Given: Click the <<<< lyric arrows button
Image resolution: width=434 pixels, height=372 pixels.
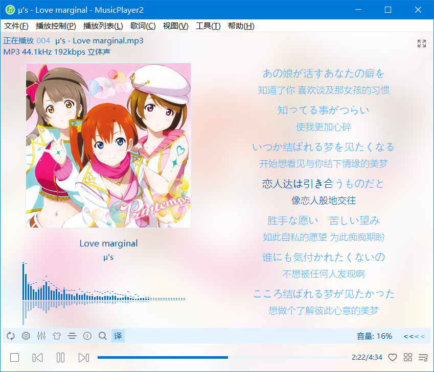Looking at the screenshot, I should (414, 336).
